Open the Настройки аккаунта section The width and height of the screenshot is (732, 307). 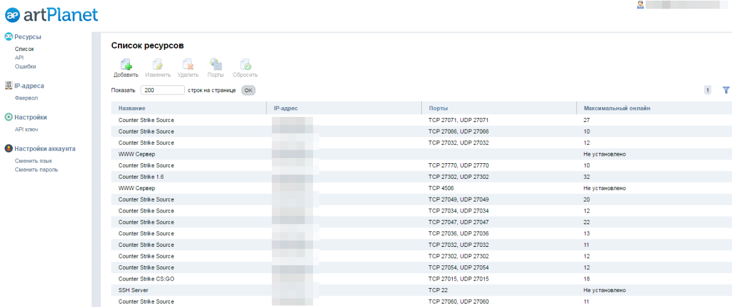click(45, 148)
